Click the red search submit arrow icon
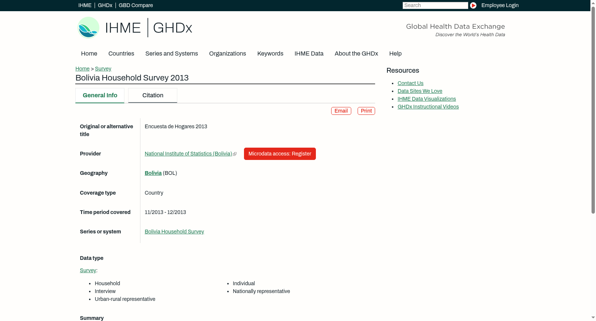 click(473, 5)
